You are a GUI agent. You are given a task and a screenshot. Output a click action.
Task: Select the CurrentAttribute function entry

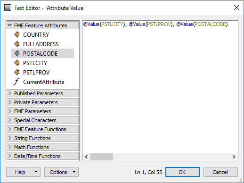point(43,82)
